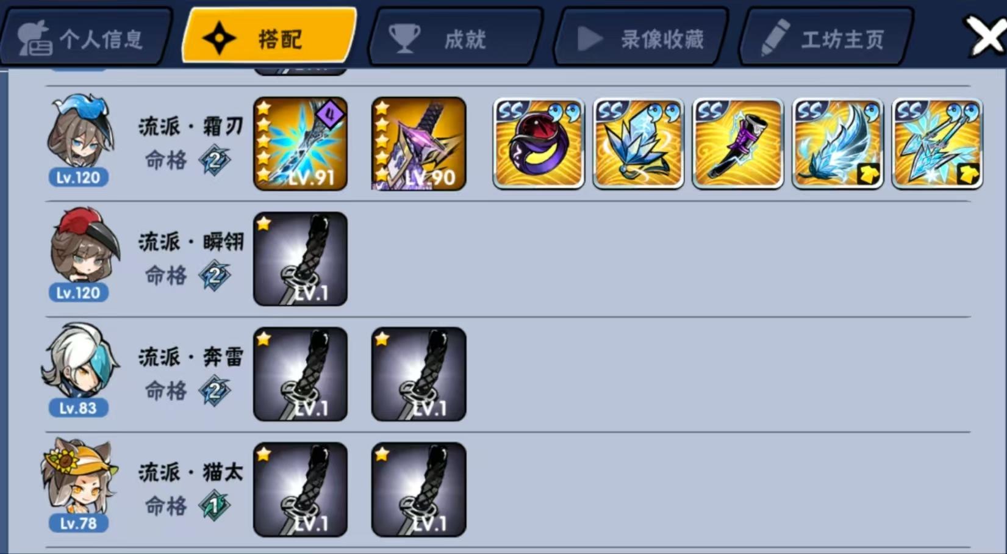Tap the 命格 1 badge for 猫太
The image size is (1007, 554).
(x=215, y=506)
